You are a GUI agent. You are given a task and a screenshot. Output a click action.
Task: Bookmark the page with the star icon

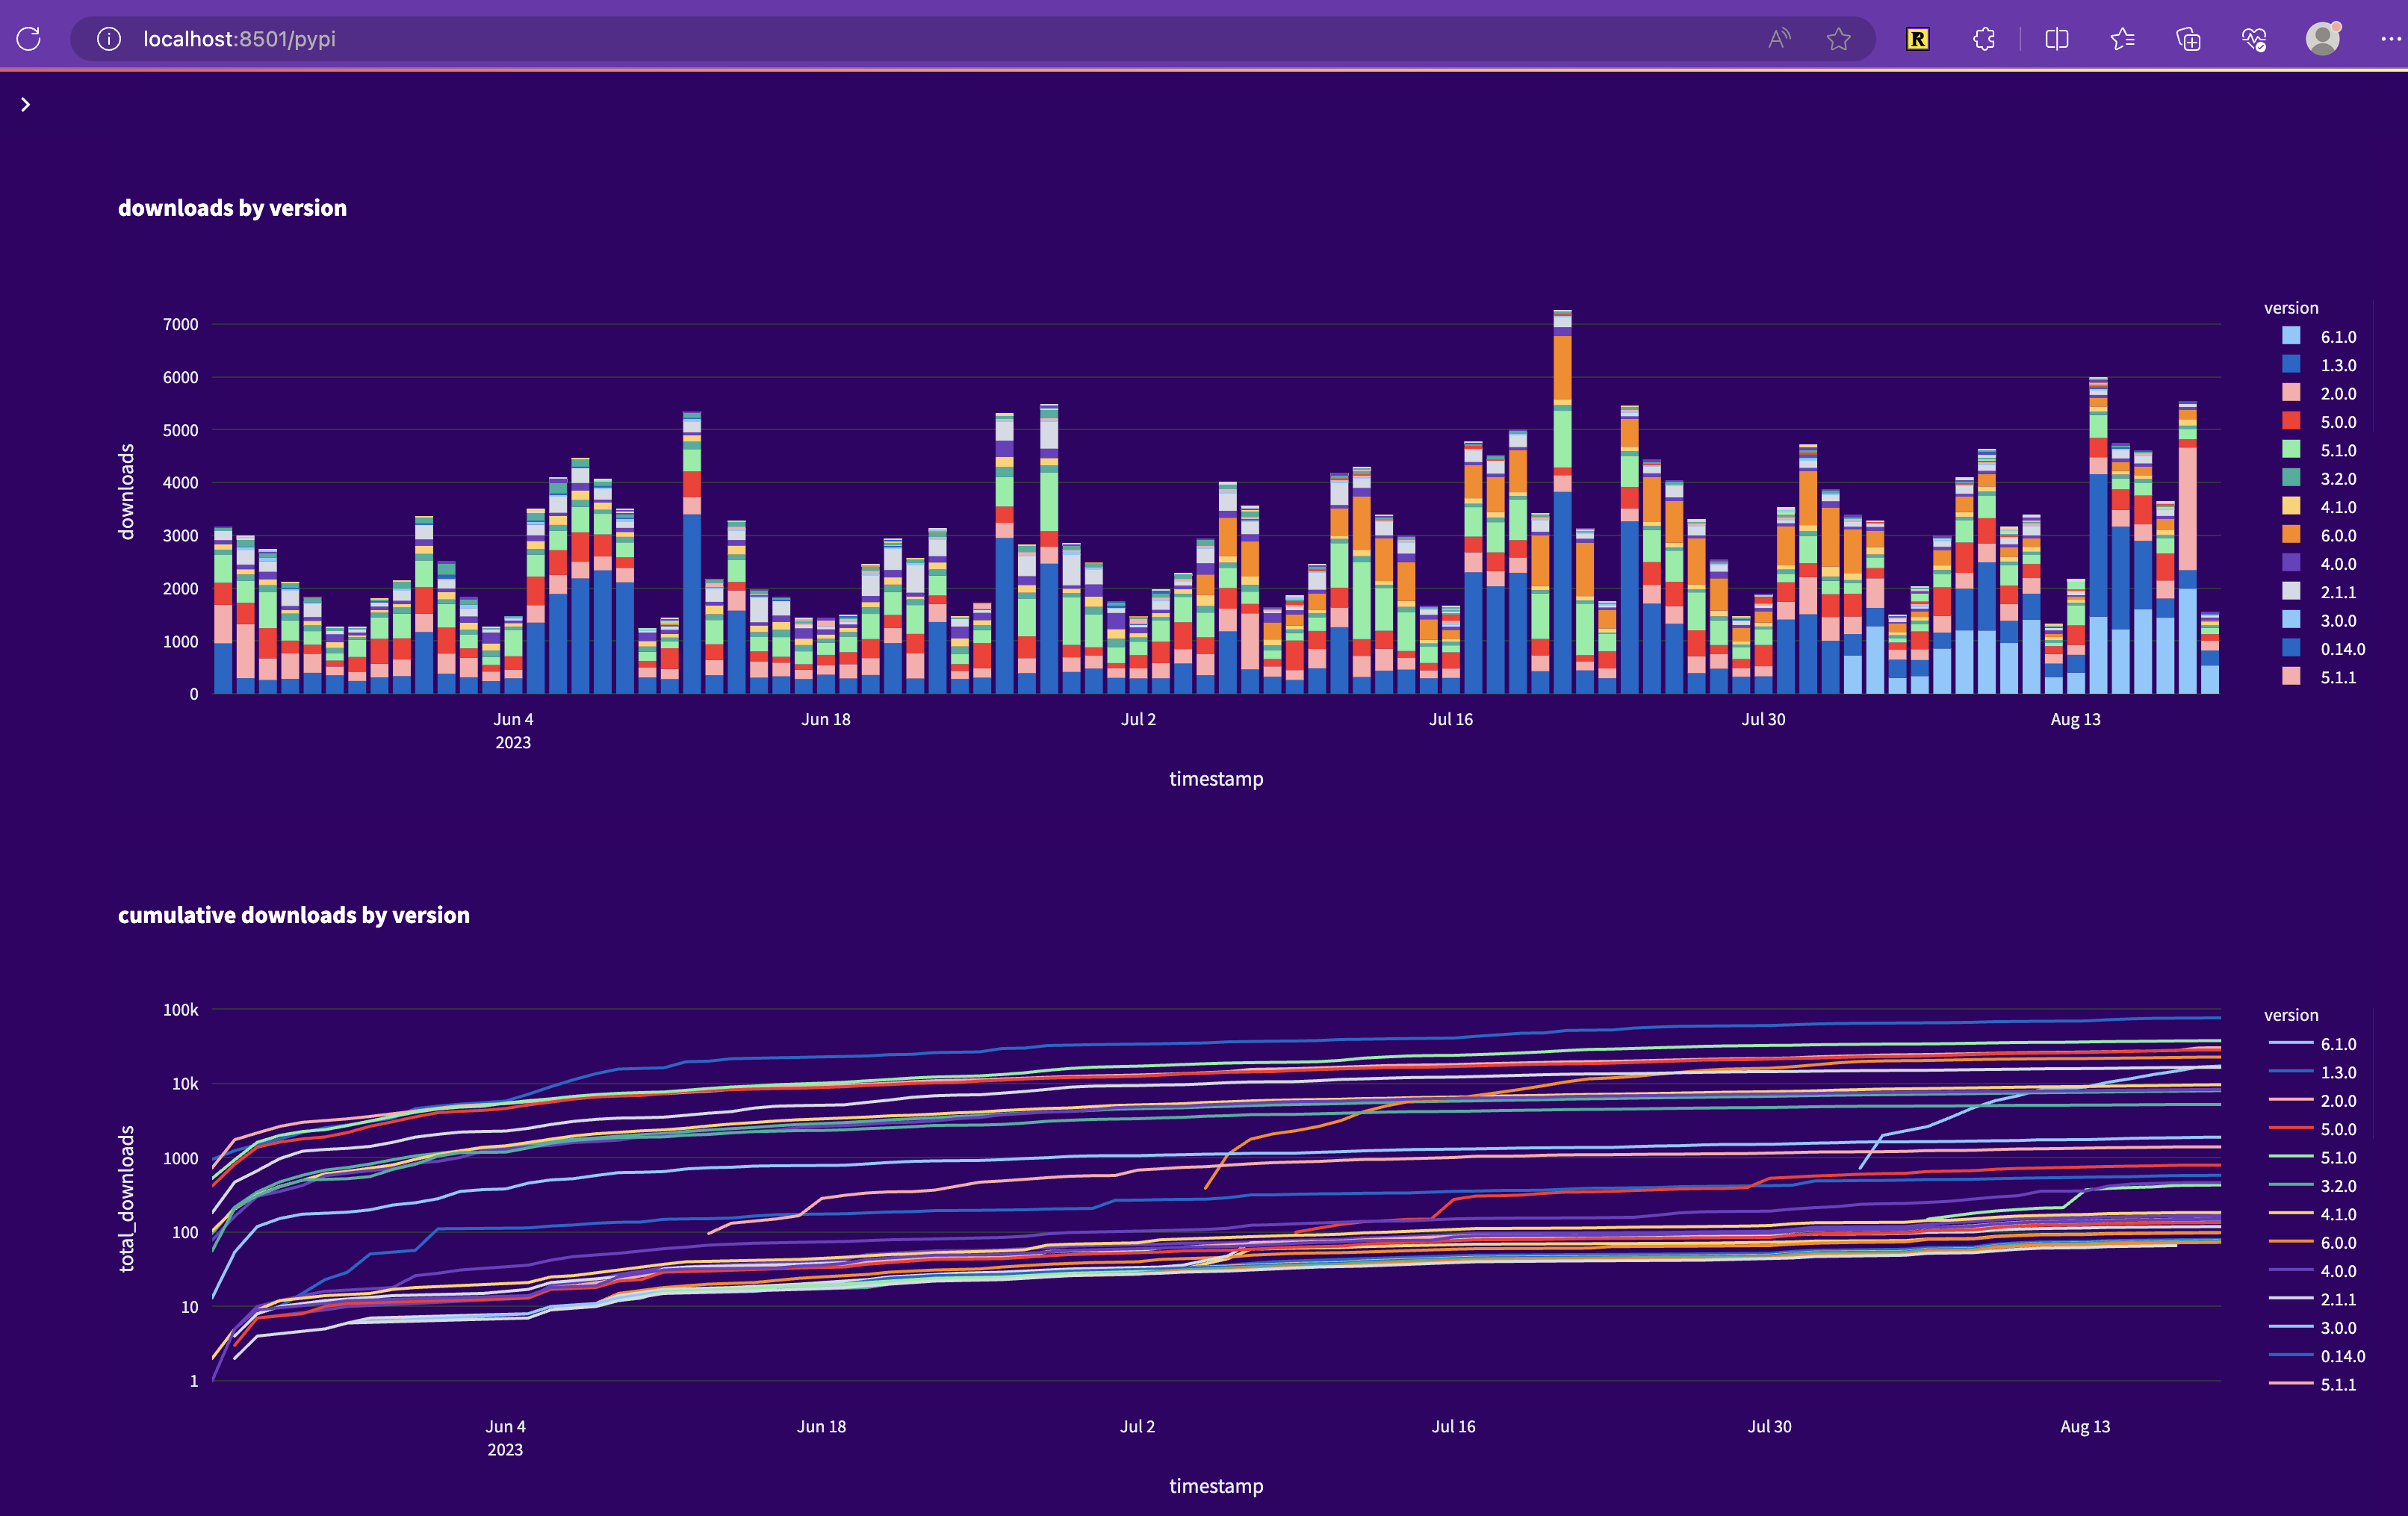pyautogui.click(x=1838, y=39)
